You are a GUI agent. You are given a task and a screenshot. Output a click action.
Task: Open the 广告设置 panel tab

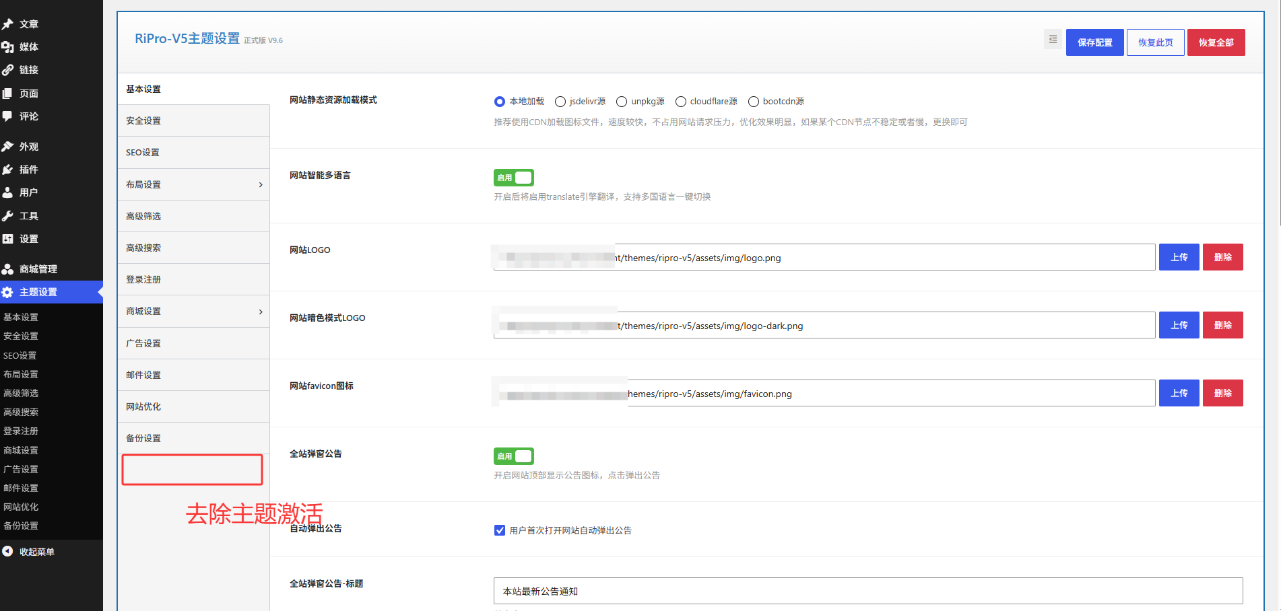[194, 344]
